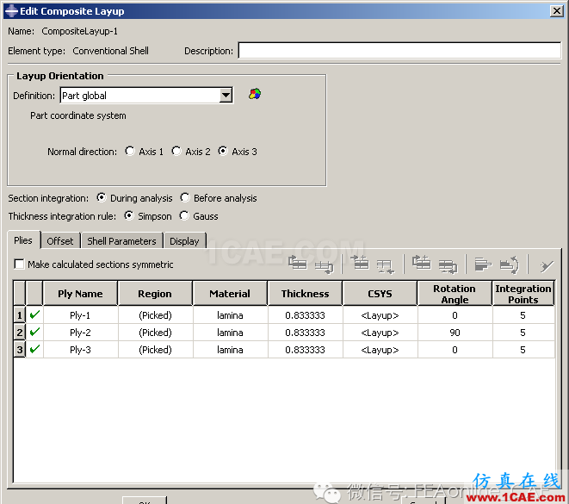569x504 pixels.
Task: Click the Ply-3 name cell
Action: [80, 350]
